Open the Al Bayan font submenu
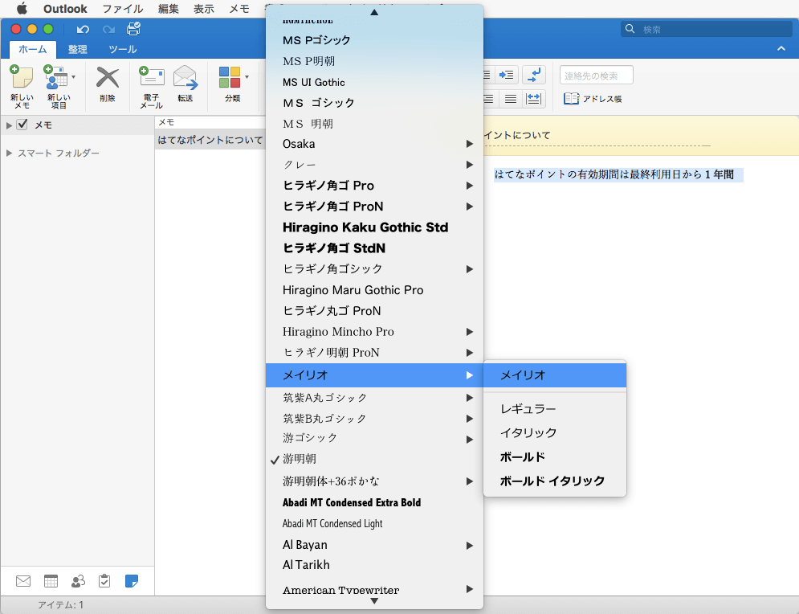 tap(374, 545)
